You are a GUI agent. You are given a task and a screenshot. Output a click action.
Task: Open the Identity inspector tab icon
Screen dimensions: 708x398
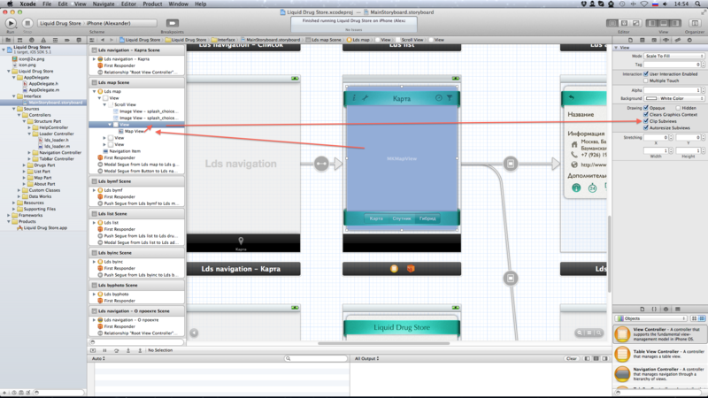click(x=643, y=40)
